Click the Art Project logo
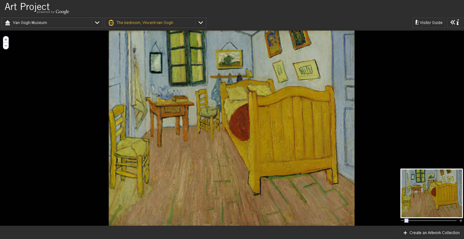This screenshot has width=464, height=239. [x=27, y=6]
